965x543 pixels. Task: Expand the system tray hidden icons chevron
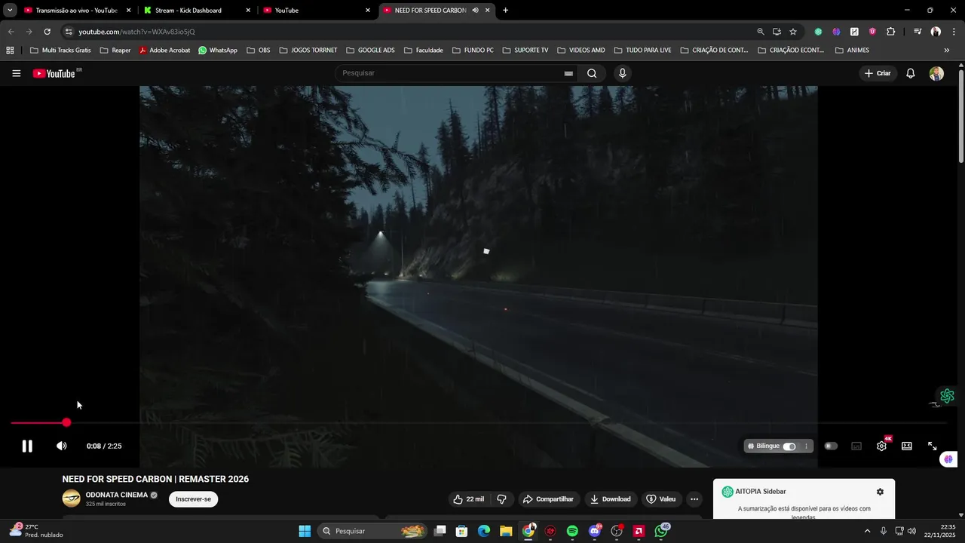[x=867, y=531]
